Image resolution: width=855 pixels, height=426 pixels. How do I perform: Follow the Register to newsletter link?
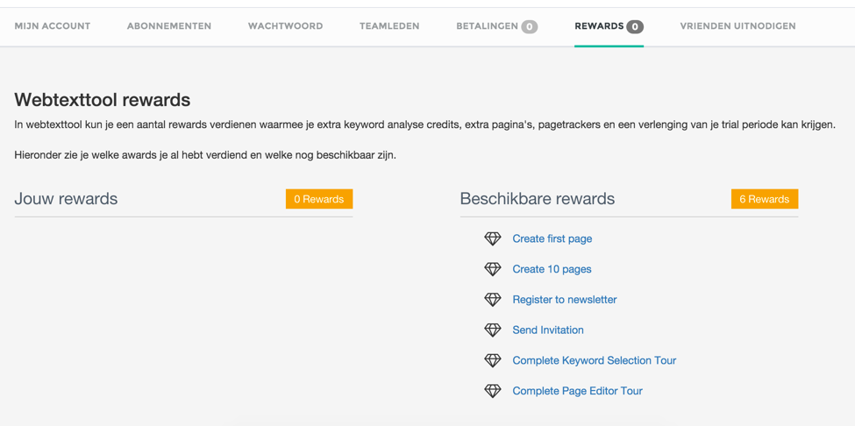click(x=564, y=300)
